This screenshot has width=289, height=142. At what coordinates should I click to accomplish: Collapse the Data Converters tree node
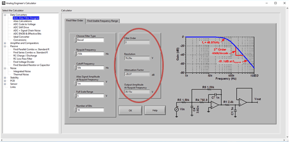click(5, 15)
